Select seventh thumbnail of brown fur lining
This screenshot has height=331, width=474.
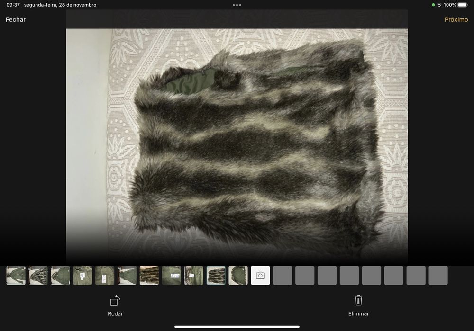[x=149, y=276]
